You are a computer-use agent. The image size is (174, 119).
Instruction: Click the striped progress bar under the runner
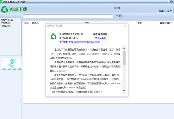(x=11, y=69)
